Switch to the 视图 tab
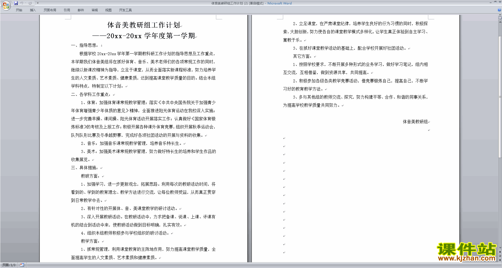This screenshot has height=268, width=502. [x=109, y=10]
